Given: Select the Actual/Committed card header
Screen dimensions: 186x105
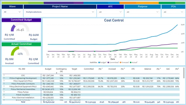Looking at the screenshot, I should pos(21,44).
